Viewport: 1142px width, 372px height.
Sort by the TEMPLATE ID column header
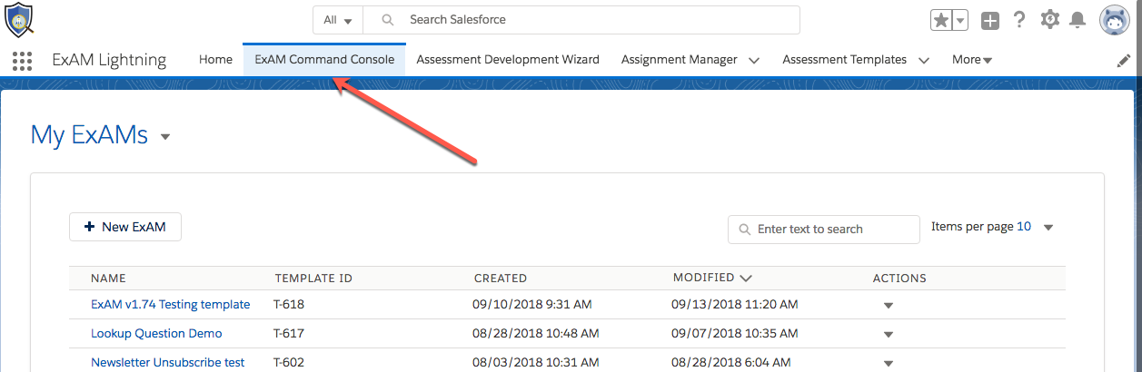[313, 279]
